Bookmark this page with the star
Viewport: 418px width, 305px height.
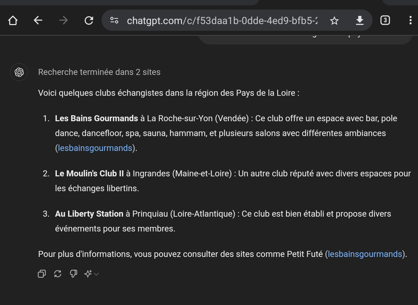coord(334,20)
